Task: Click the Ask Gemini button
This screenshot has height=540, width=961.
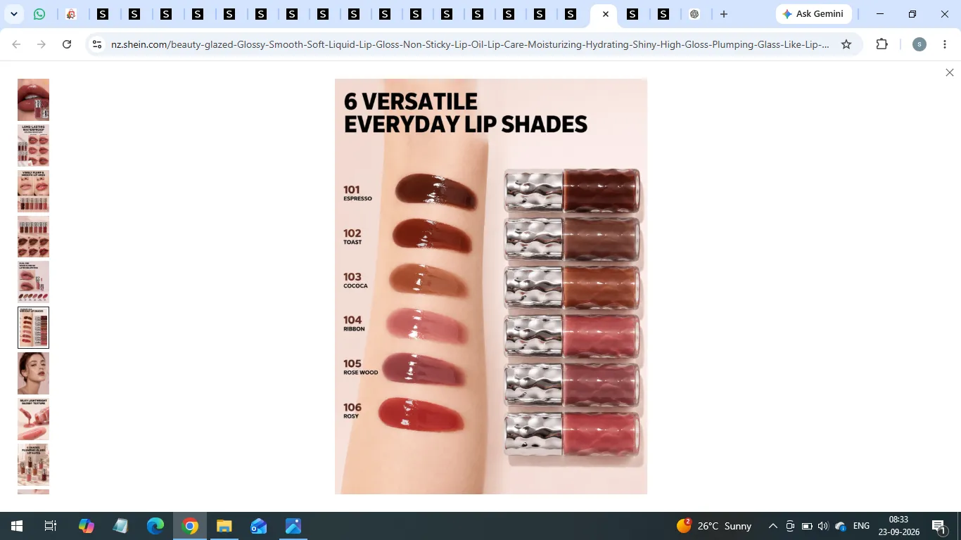Action: tap(814, 14)
